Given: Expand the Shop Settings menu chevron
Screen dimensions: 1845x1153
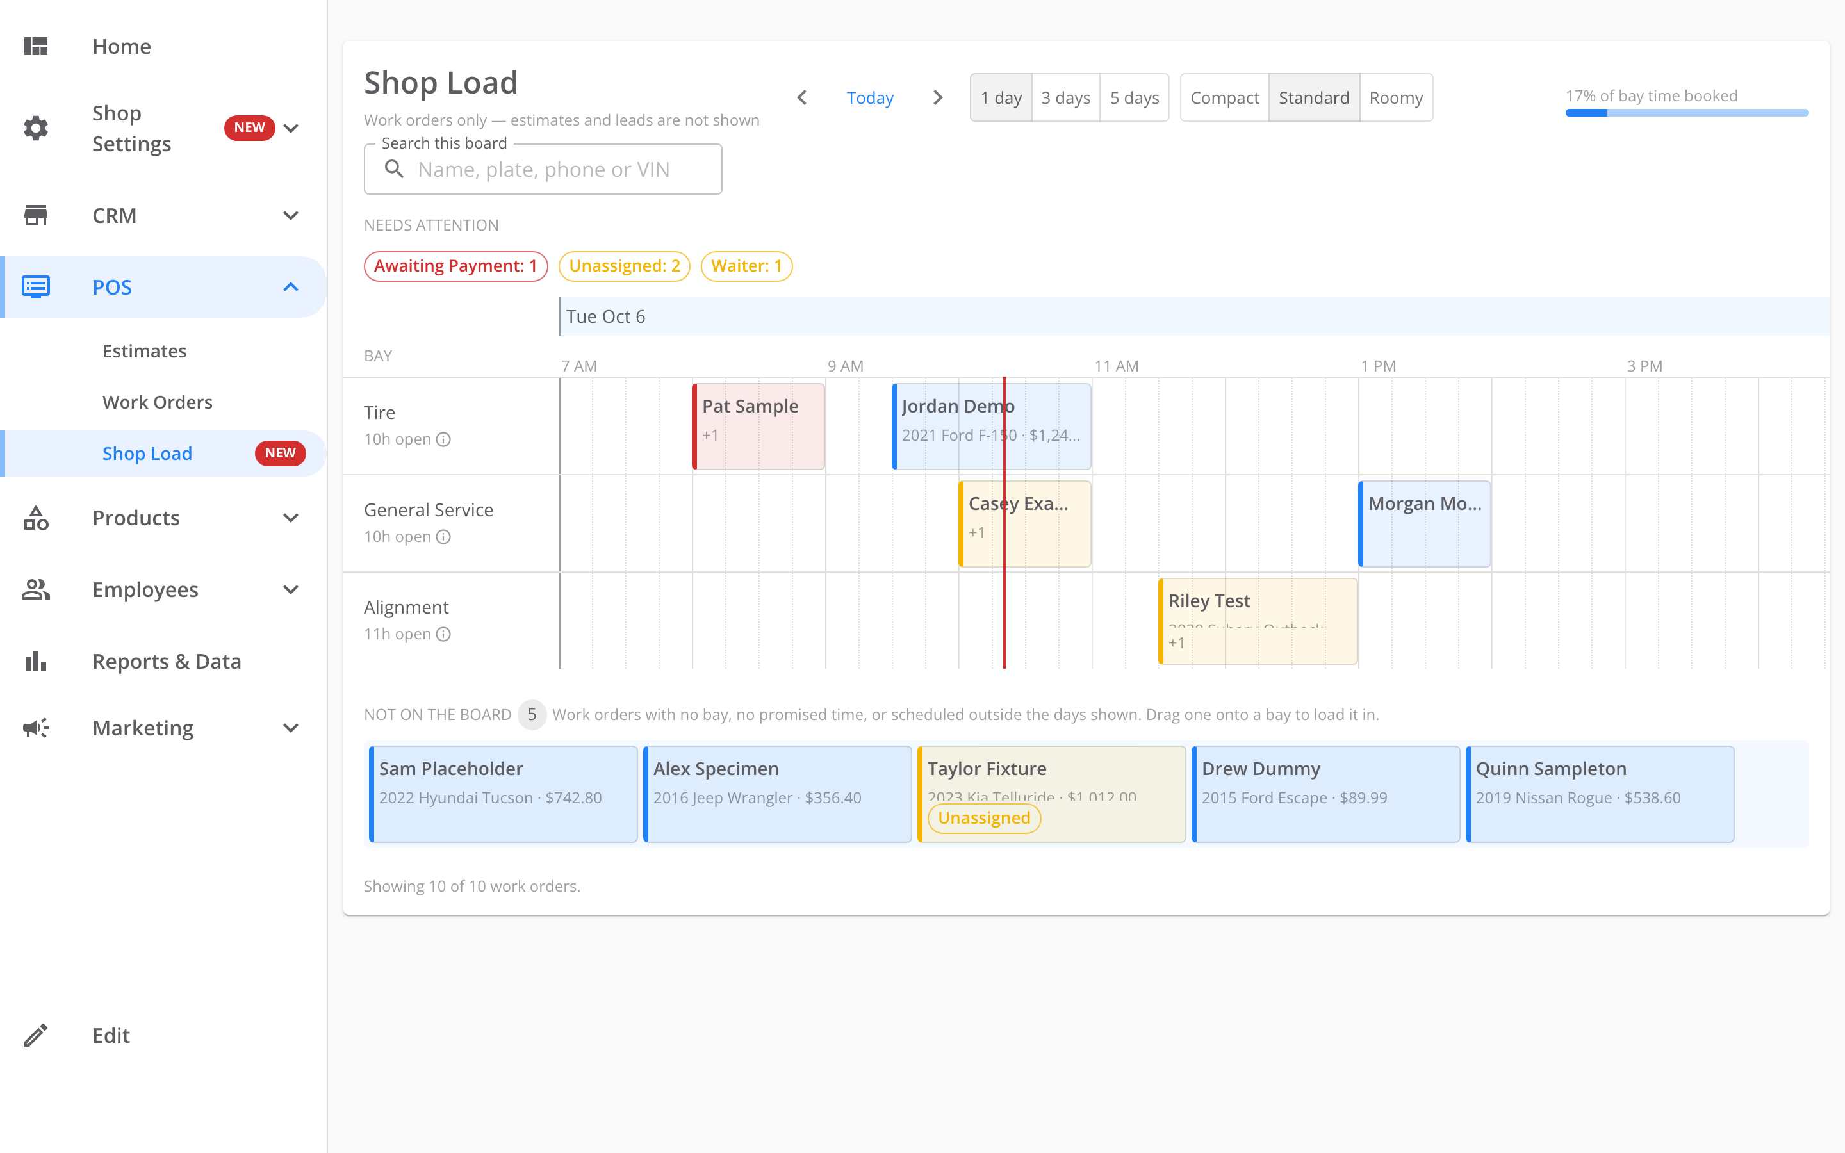Looking at the screenshot, I should 290,128.
